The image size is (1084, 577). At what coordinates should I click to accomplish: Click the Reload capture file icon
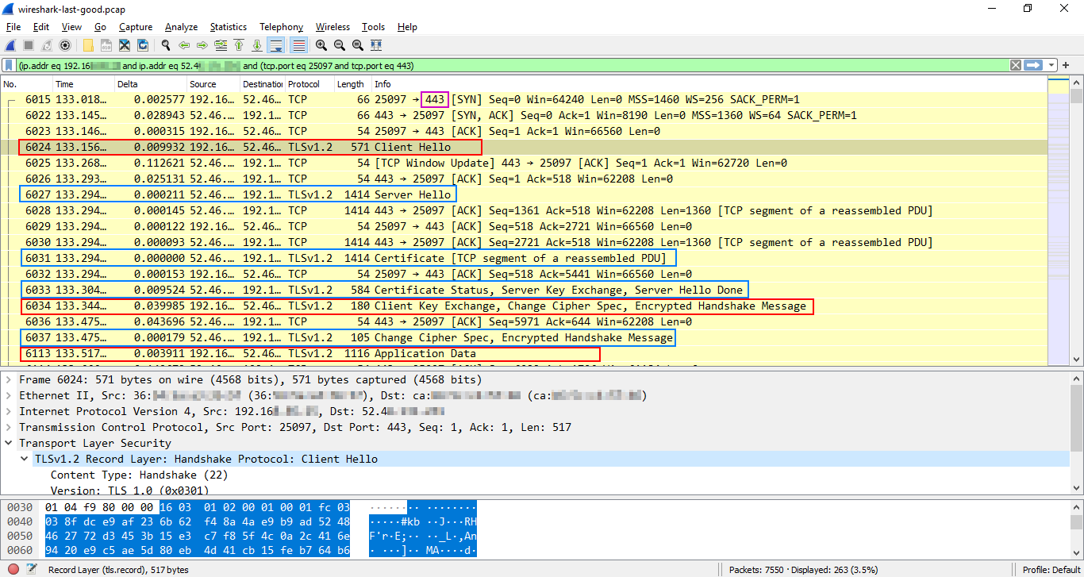pyautogui.click(x=143, y=45)
